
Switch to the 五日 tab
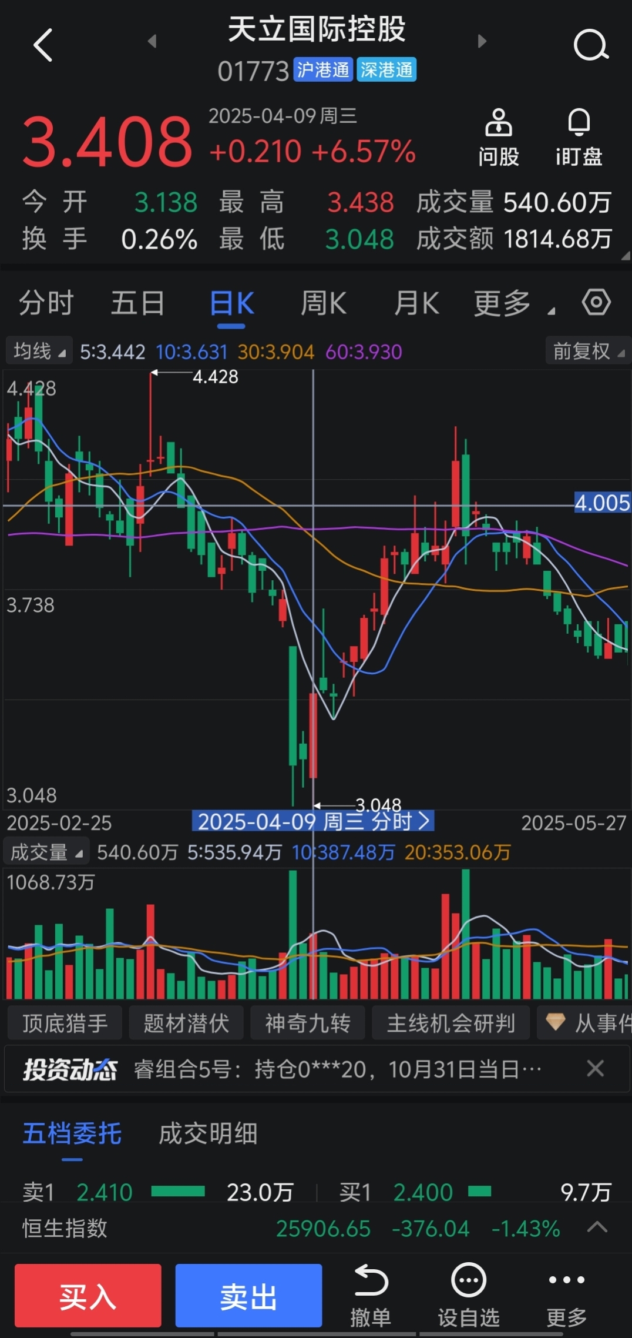click(138, 303)
